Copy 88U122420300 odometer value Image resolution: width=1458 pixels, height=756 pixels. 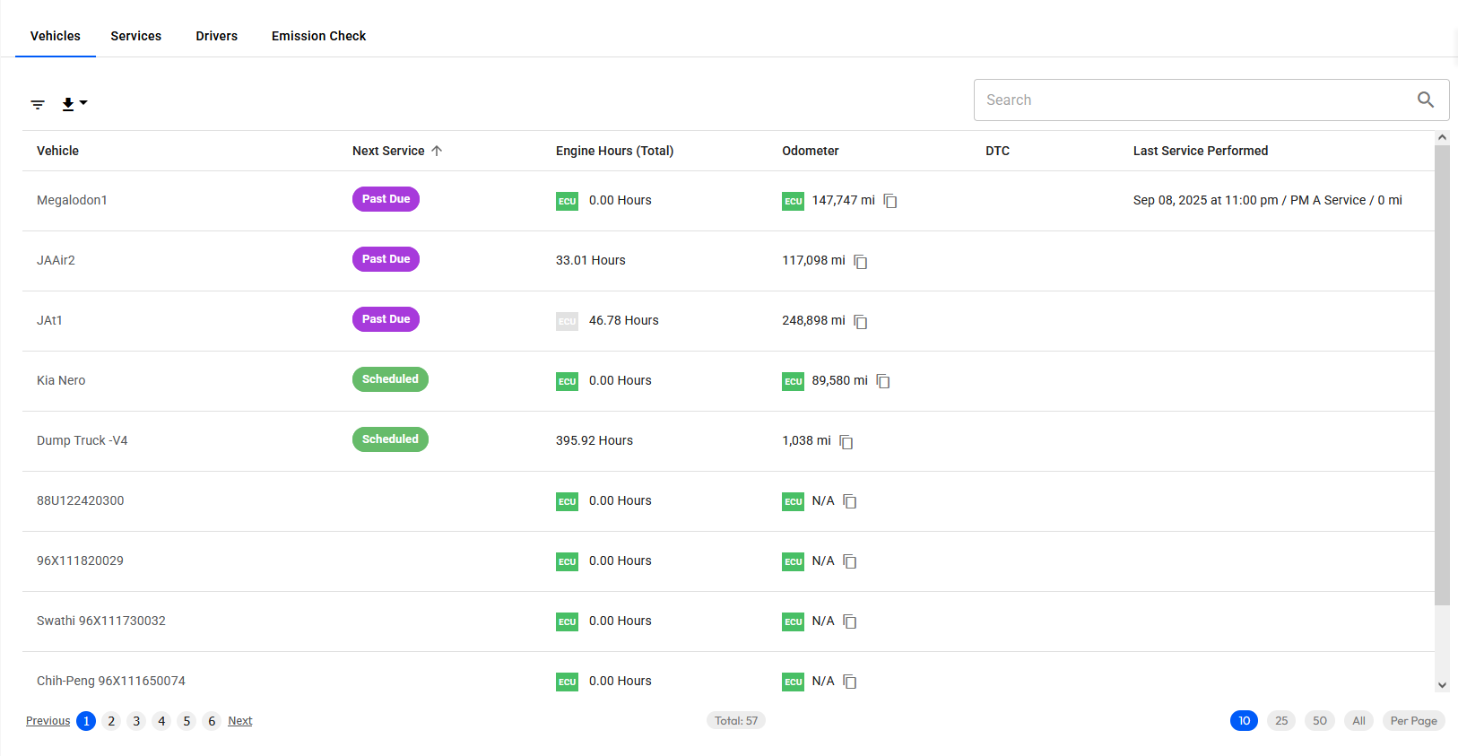850,501
